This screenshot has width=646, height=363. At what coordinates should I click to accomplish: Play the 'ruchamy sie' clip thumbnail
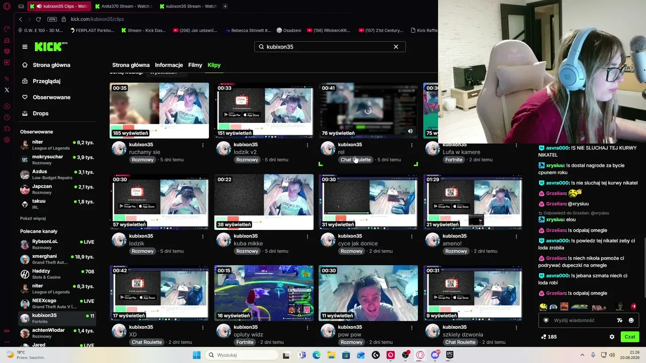[x=159, y=110]
